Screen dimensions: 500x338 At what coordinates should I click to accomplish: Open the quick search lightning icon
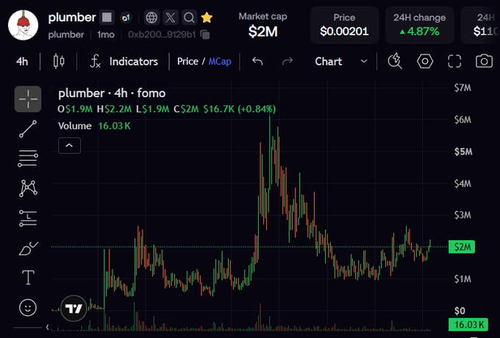pyautogui.click(x=395, y=60)
